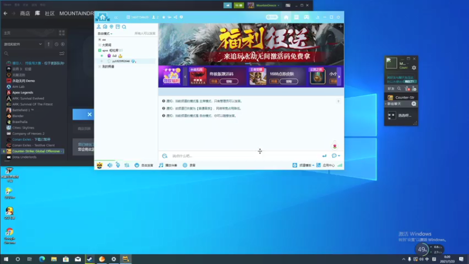Close the blue Steam notification with X
The width and height of the screenshot is (469, 264).
(x=90, y=114)
